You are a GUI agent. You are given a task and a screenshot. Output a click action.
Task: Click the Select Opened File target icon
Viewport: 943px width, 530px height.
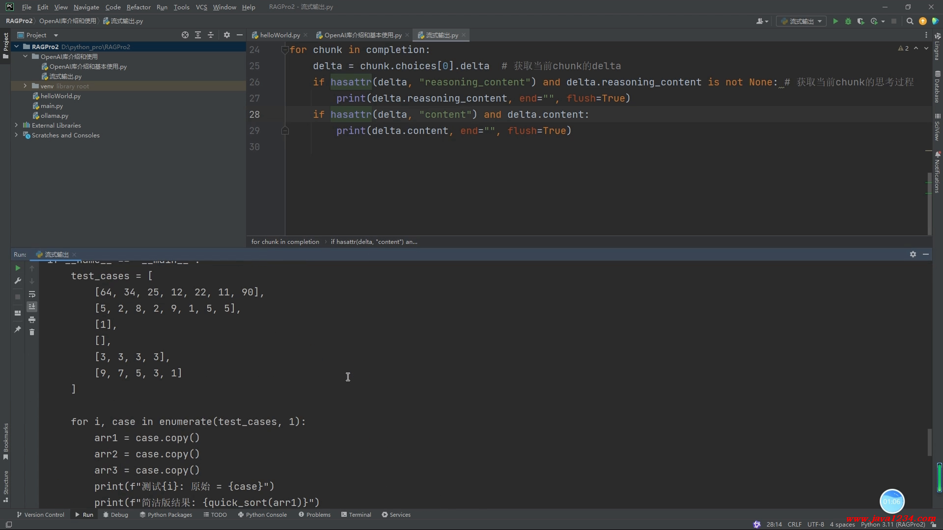pyautogui.click(x=185, y=35)
